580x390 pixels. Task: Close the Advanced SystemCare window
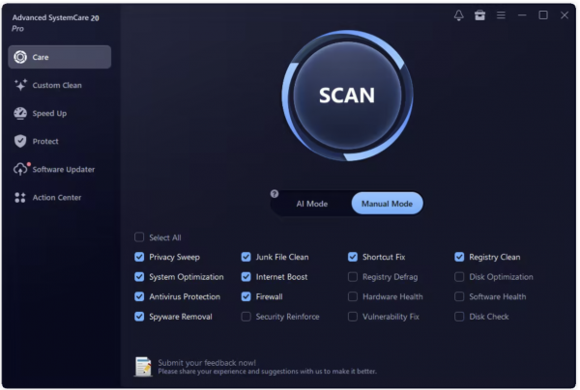[x=565, y=15]
